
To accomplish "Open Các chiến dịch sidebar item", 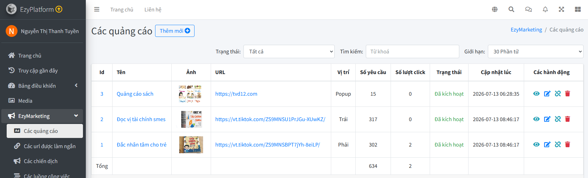I will [x=45, y=161].
